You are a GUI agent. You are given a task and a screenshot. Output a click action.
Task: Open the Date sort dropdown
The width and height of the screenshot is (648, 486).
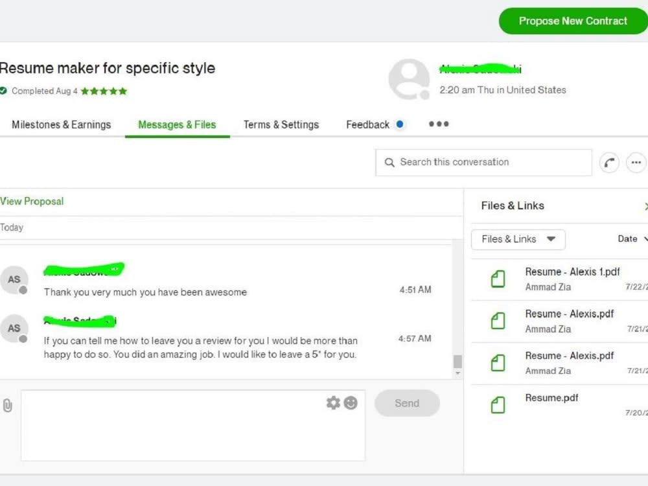pyautogui.click(x=632, y=239)
